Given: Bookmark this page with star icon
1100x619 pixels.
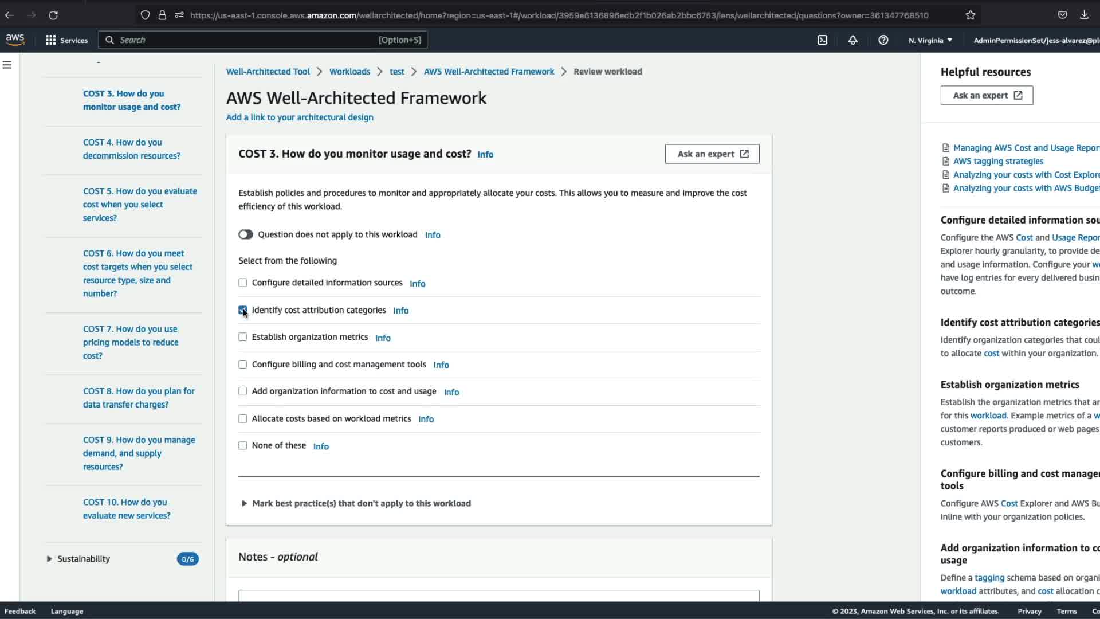Looking at the screenshot, I should 970,15.
